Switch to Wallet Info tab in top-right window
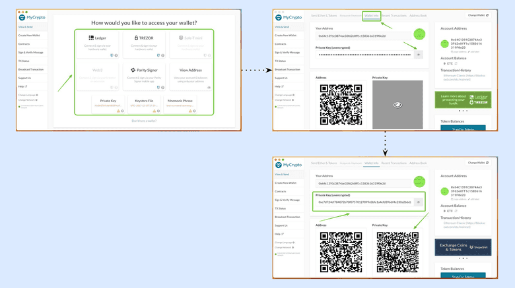 tap(371, 14)
